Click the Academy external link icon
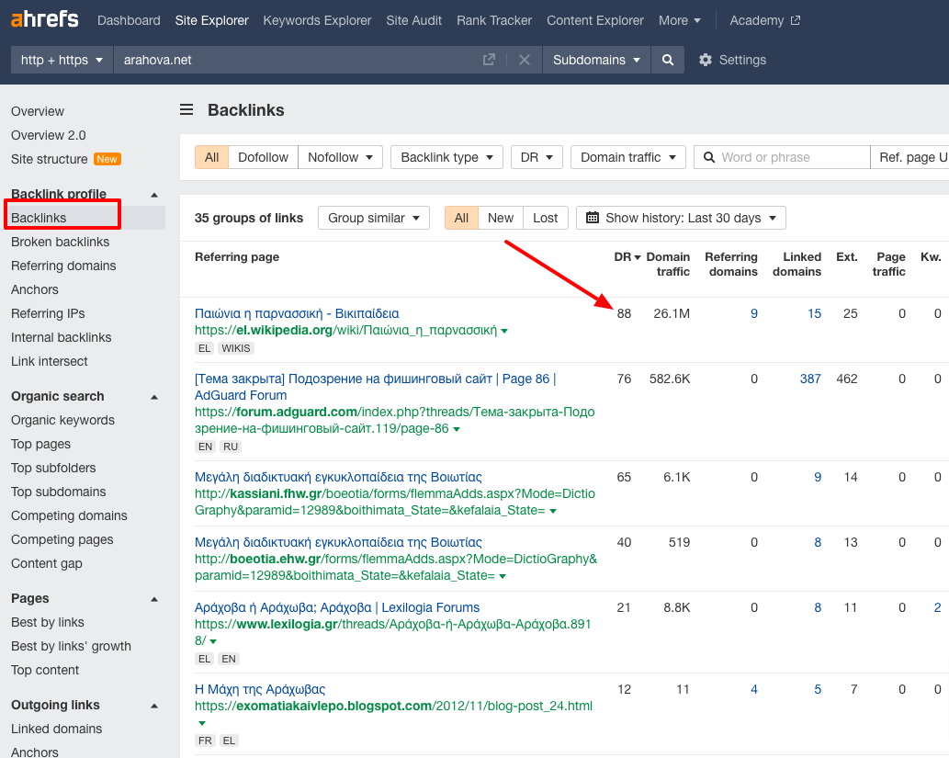The image size is (949, 758). pos(796,20)
